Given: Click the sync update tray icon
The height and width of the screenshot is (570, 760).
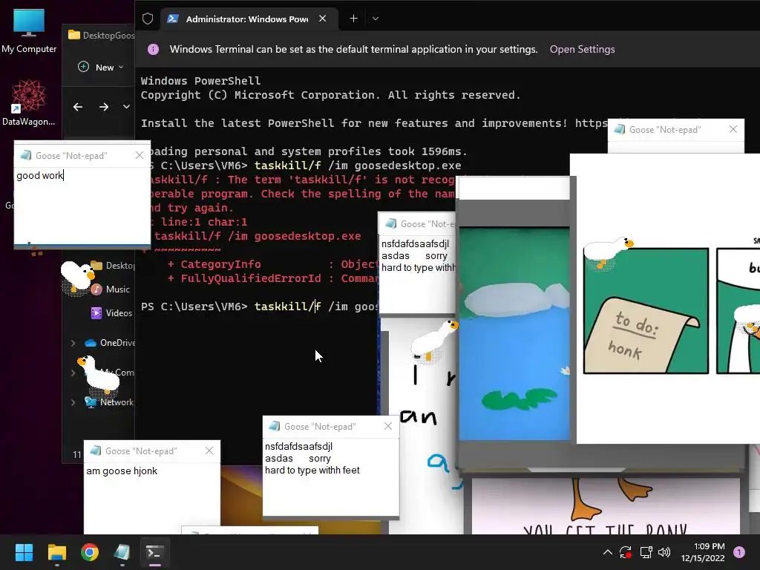Looking at the screenshot, I should [626, 552].
